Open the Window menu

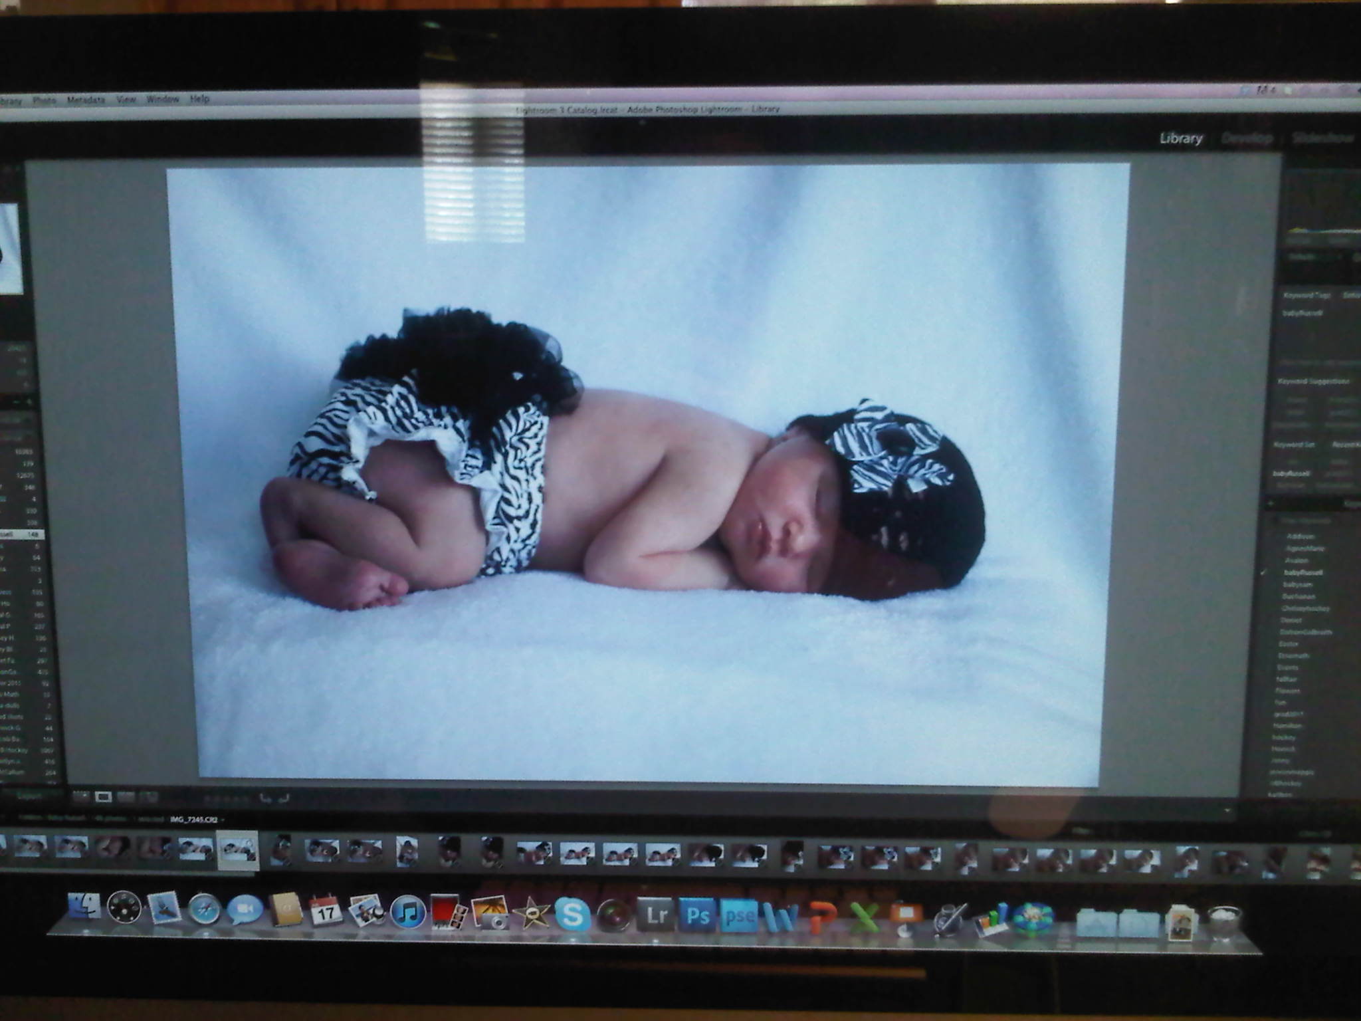(163, 99)
